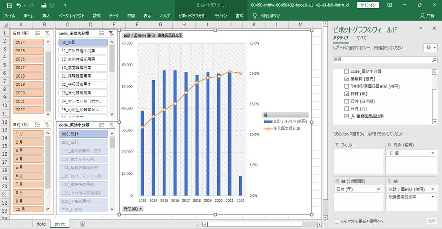Enable レイアウトの更新を保留する checkbox
The image size is (442, 229).
(x=337, y=221)
